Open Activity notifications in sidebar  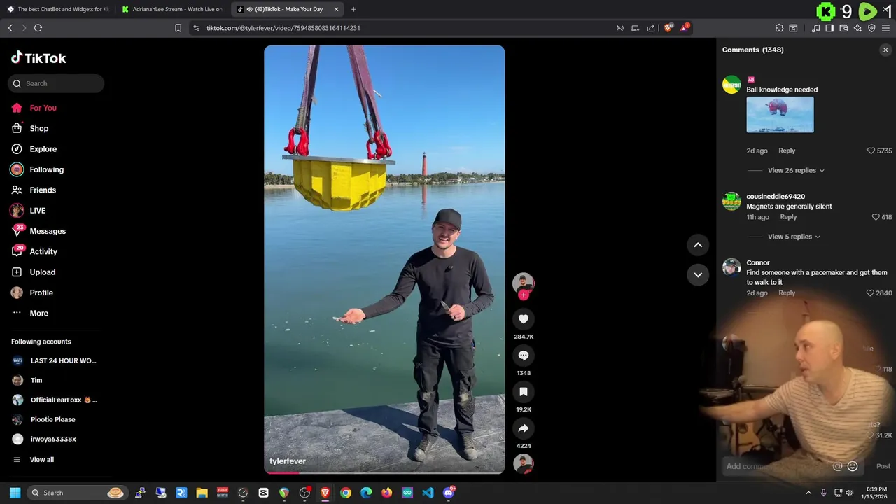43,251
